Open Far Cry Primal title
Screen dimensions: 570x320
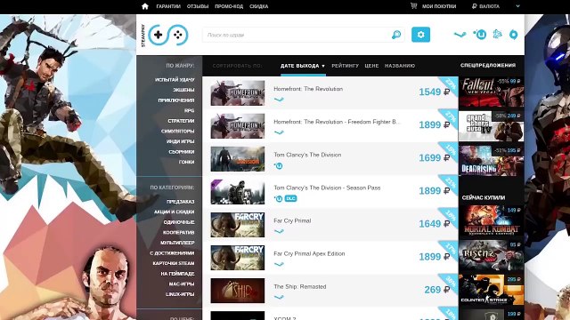tap(292, 220)
